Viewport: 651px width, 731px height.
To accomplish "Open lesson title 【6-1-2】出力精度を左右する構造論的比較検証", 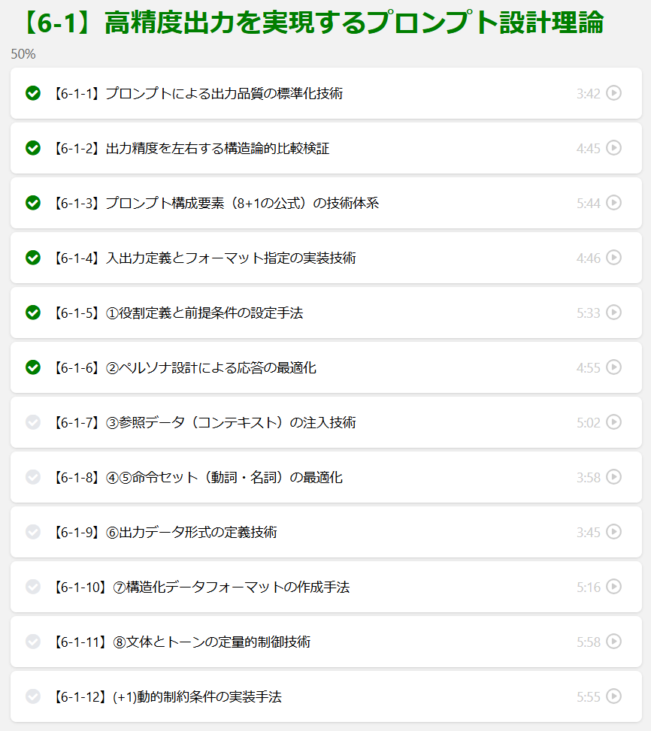I will pyautogui.click(x=191, y=149).
